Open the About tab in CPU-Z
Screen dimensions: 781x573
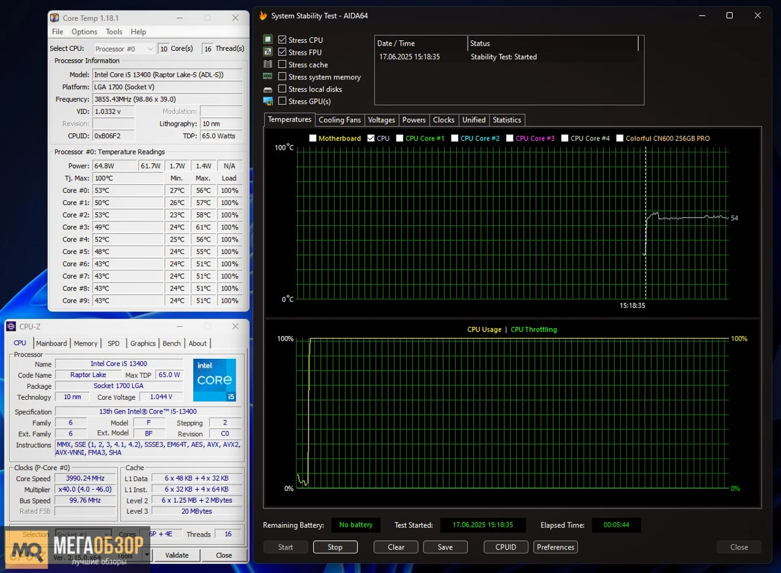point(198,343)
